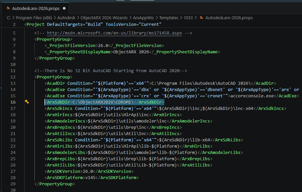
Task: Click line number 28 in the gutter
Action: [x=13, y=177]
